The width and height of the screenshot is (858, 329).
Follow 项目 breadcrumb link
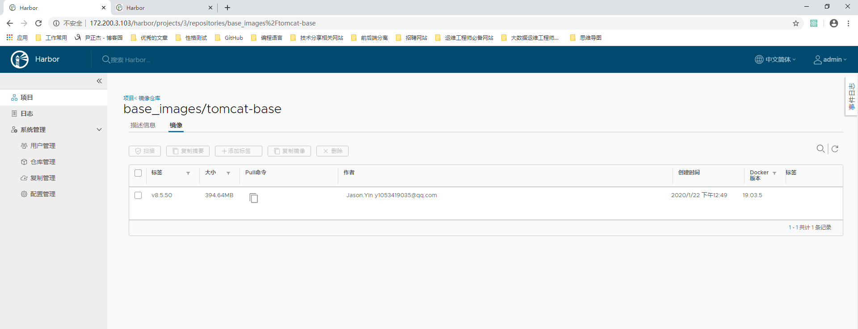129,98
